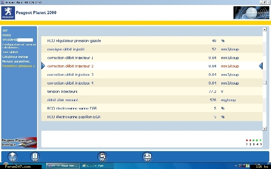Click the vertical scrollbar thumb
This screenshot has width=271, height=169.
264,83
